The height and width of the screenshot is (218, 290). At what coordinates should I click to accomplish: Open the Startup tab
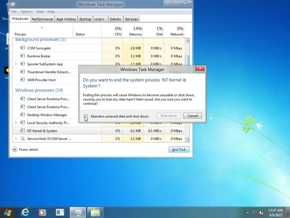(85, 19)
